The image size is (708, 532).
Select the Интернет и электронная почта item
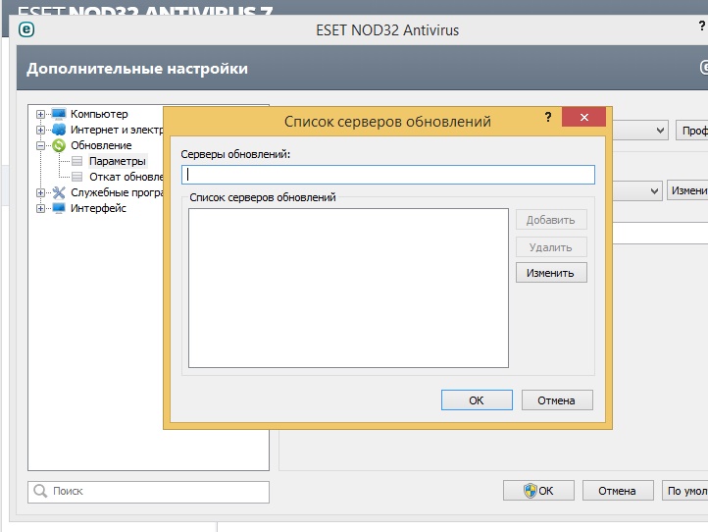pyautogui.click(x=117, y=130)
